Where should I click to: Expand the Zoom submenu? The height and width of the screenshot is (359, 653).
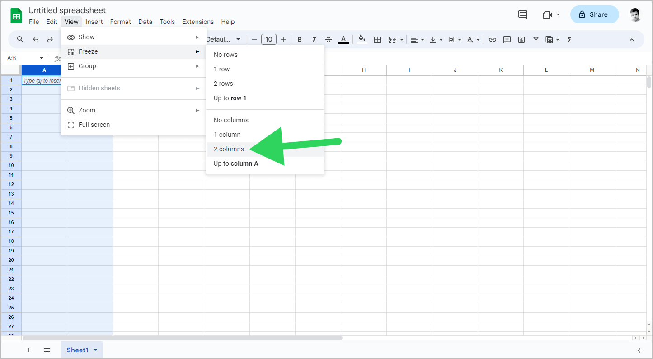134,110
